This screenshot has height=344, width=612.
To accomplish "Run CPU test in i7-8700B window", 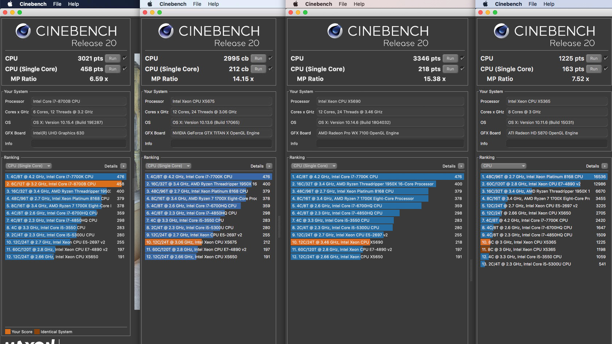I will pos(113,58).
